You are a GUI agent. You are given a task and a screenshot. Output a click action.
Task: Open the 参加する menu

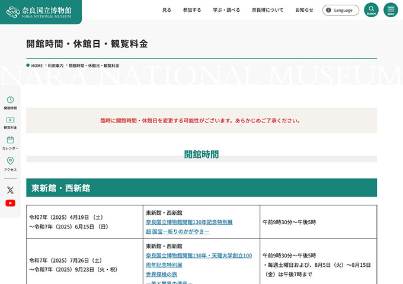pyautogui.click(x=192, y=10)
